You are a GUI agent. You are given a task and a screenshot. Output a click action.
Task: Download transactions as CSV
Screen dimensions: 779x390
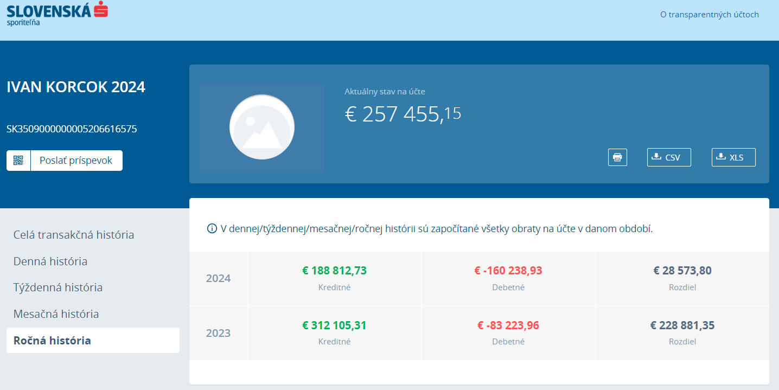point(669,157)
